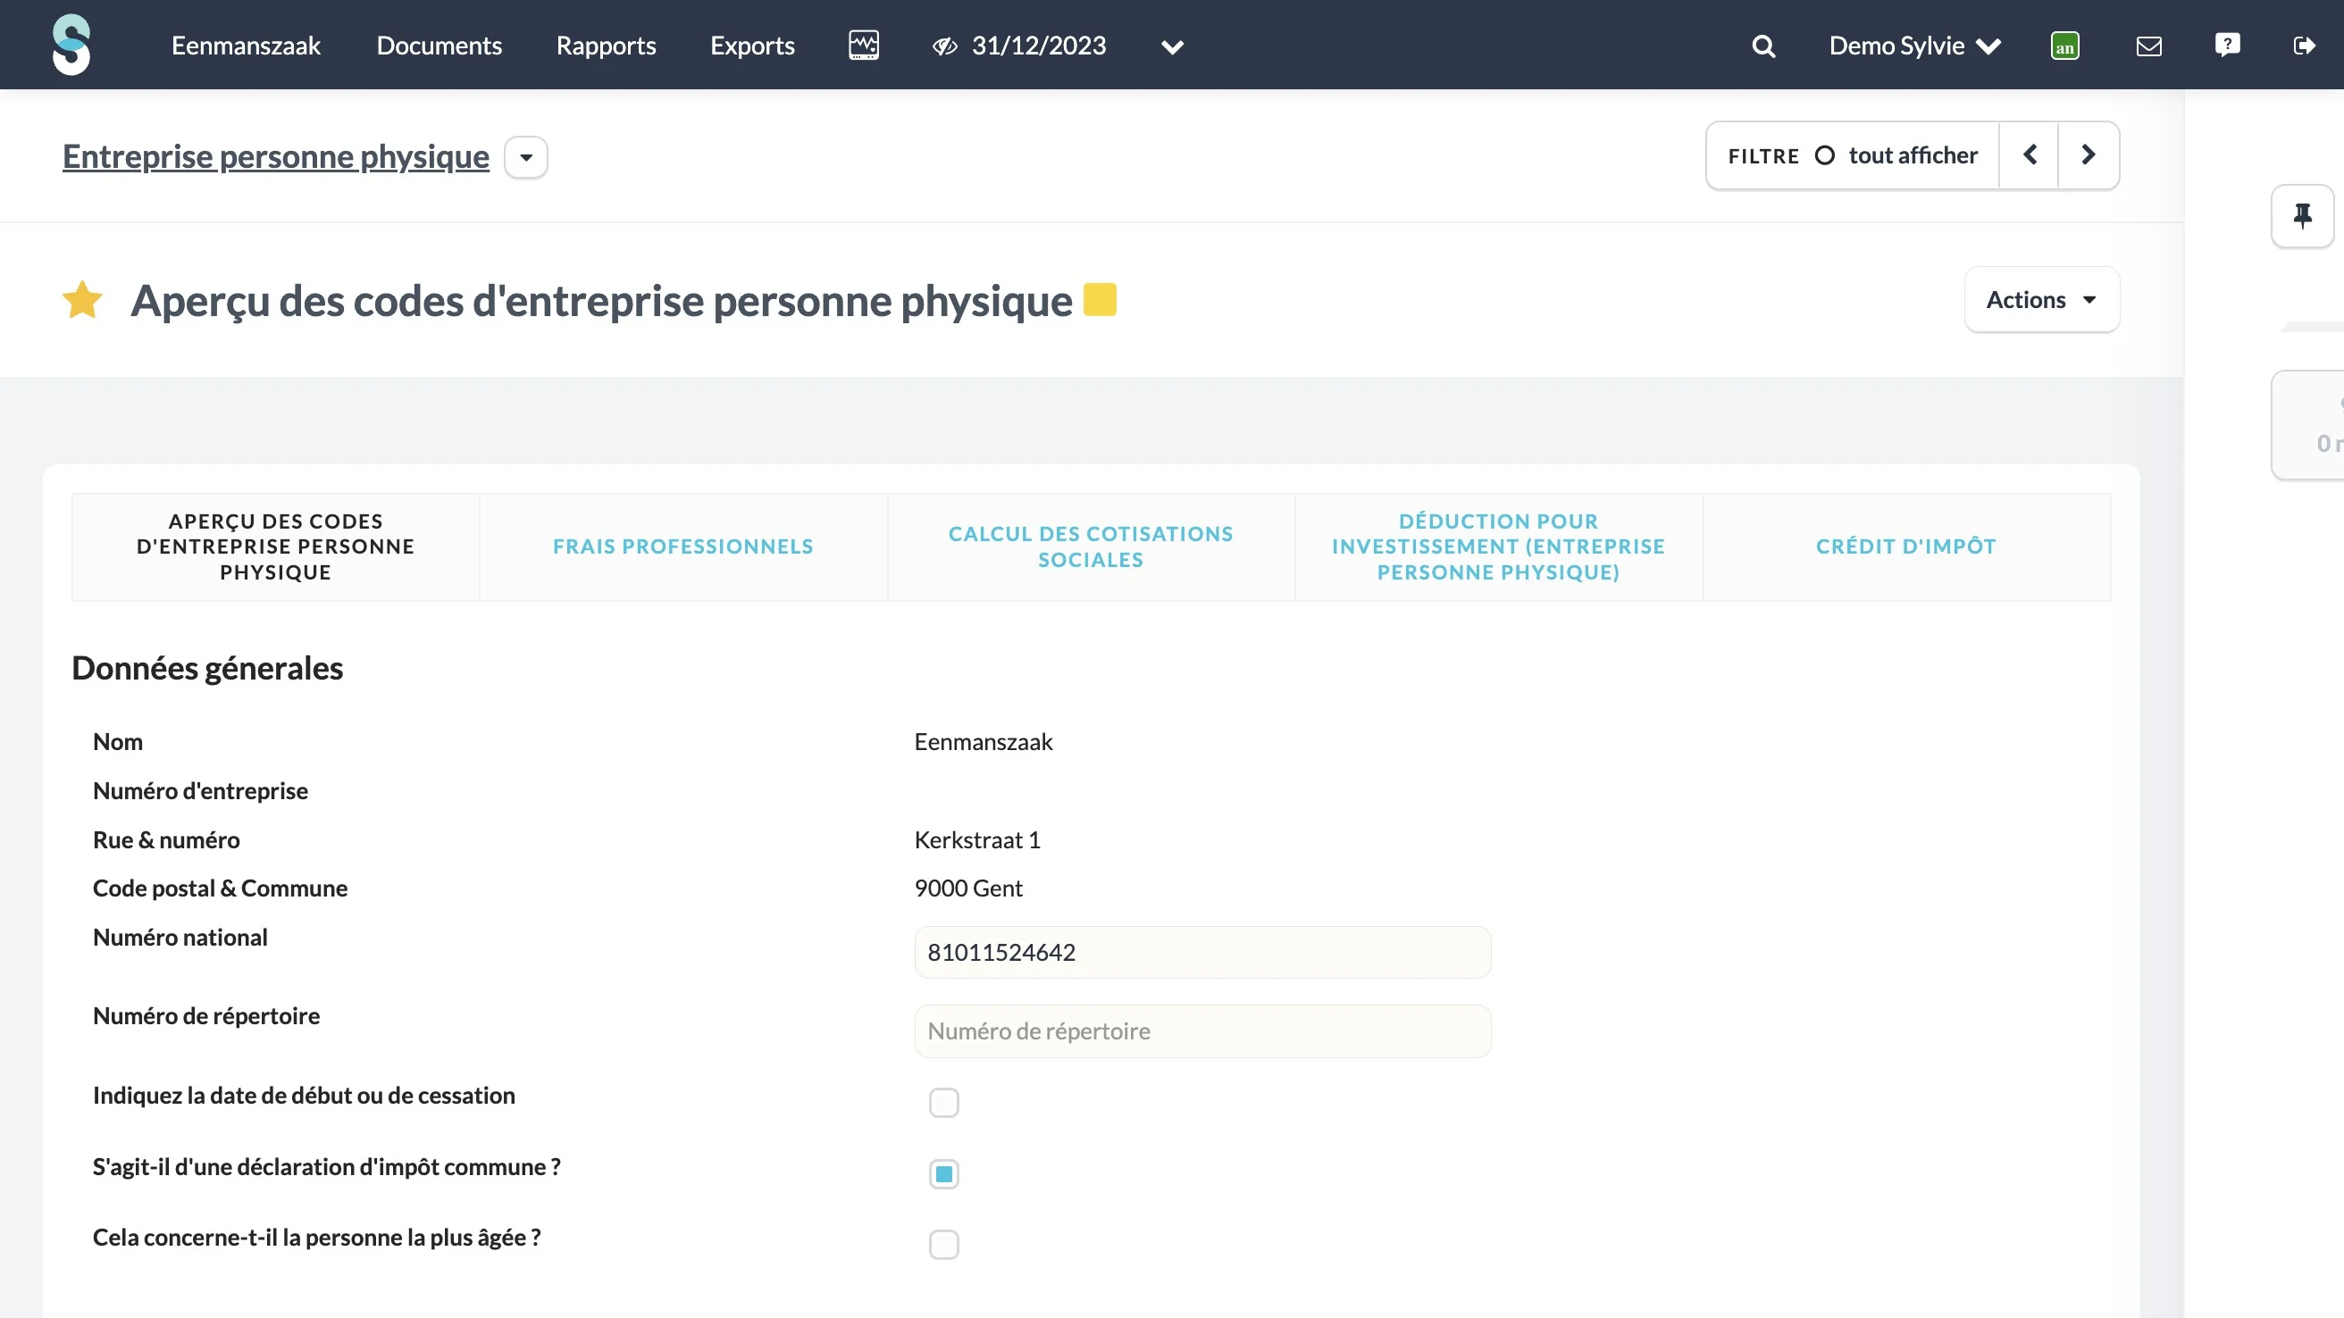This screenshot has height=1318, width=2344.
Task: Open the Eenmanszaak menu
Action: (246, 46)
